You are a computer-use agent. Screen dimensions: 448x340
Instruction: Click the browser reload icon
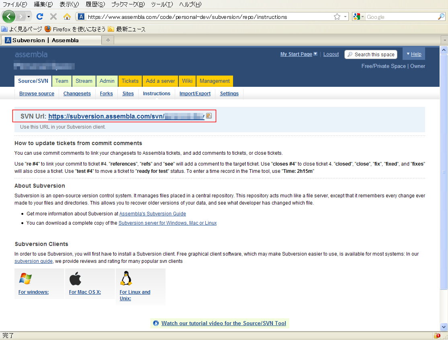click(x=39, y=16)
